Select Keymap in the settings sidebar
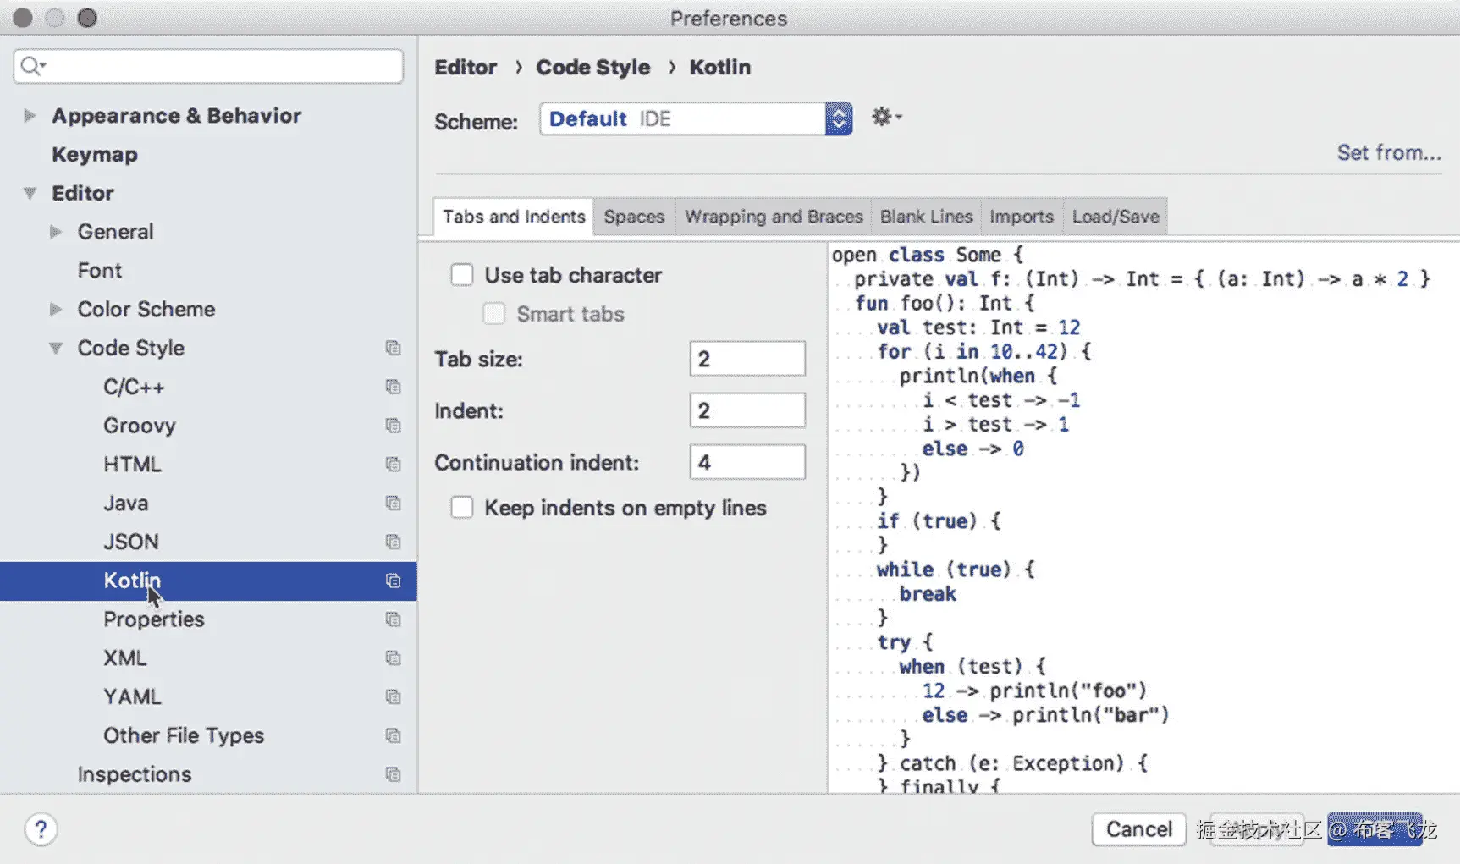The image size is (1460, 864). click(95, 154)
